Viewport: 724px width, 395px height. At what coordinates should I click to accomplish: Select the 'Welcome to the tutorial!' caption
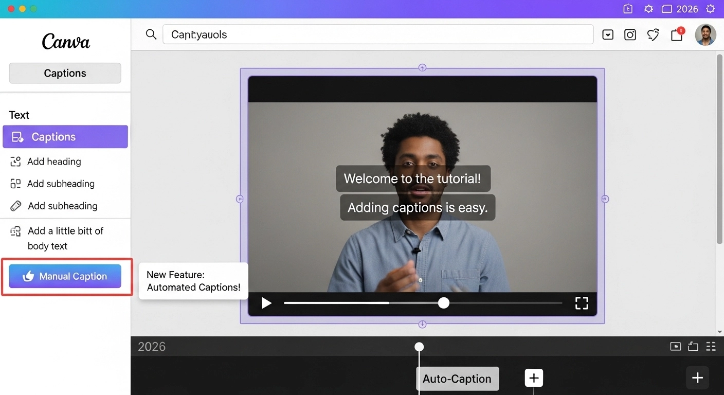tap(413, 178)
